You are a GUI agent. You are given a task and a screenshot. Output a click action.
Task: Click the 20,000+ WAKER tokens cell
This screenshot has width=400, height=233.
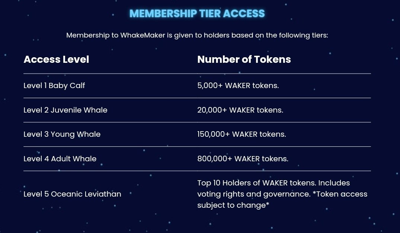coord(240,110)
